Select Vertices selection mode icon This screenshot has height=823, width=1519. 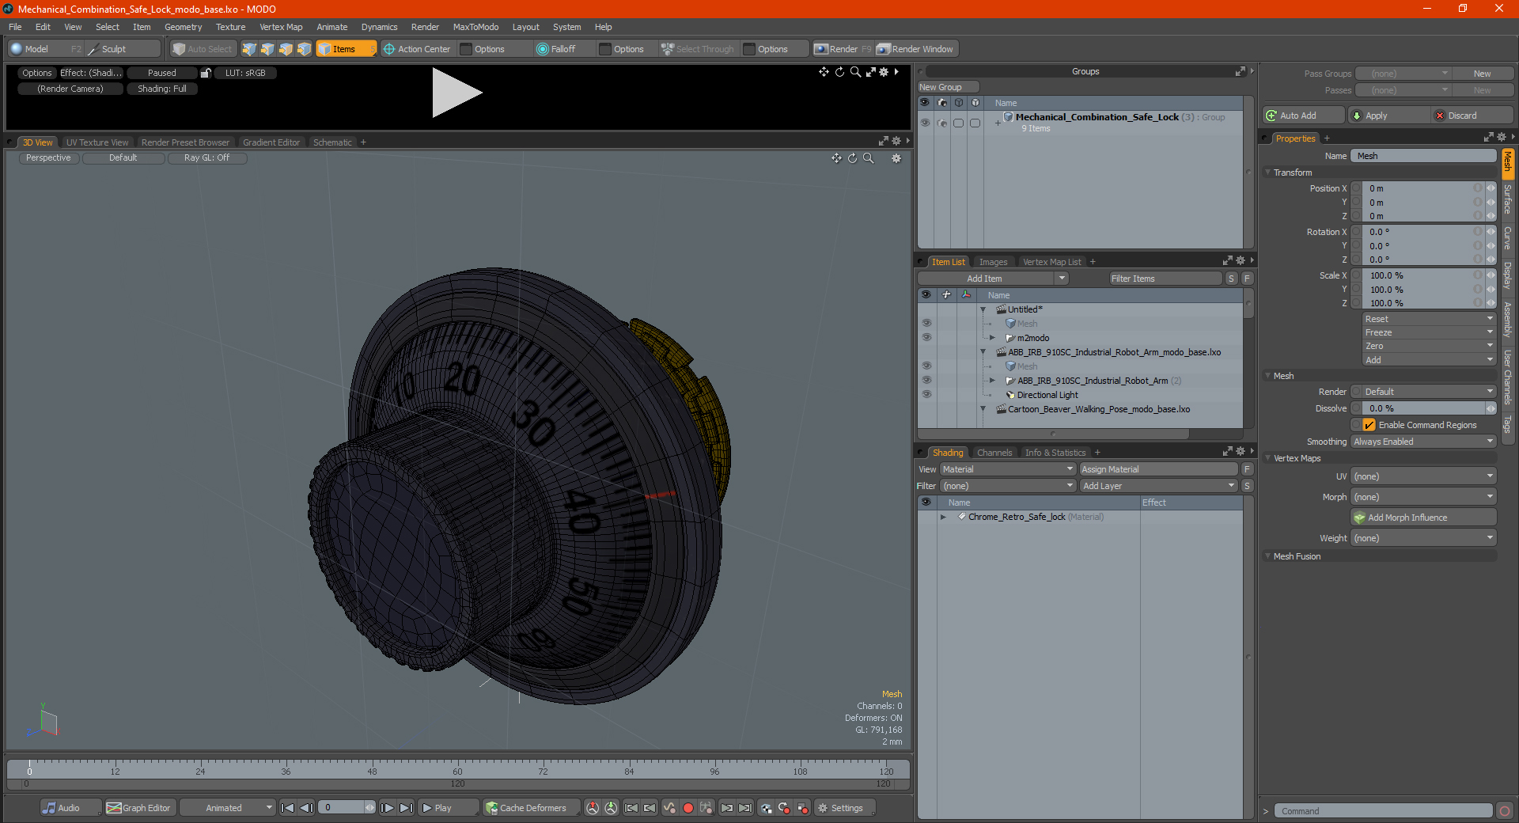[x=249, y=49]
